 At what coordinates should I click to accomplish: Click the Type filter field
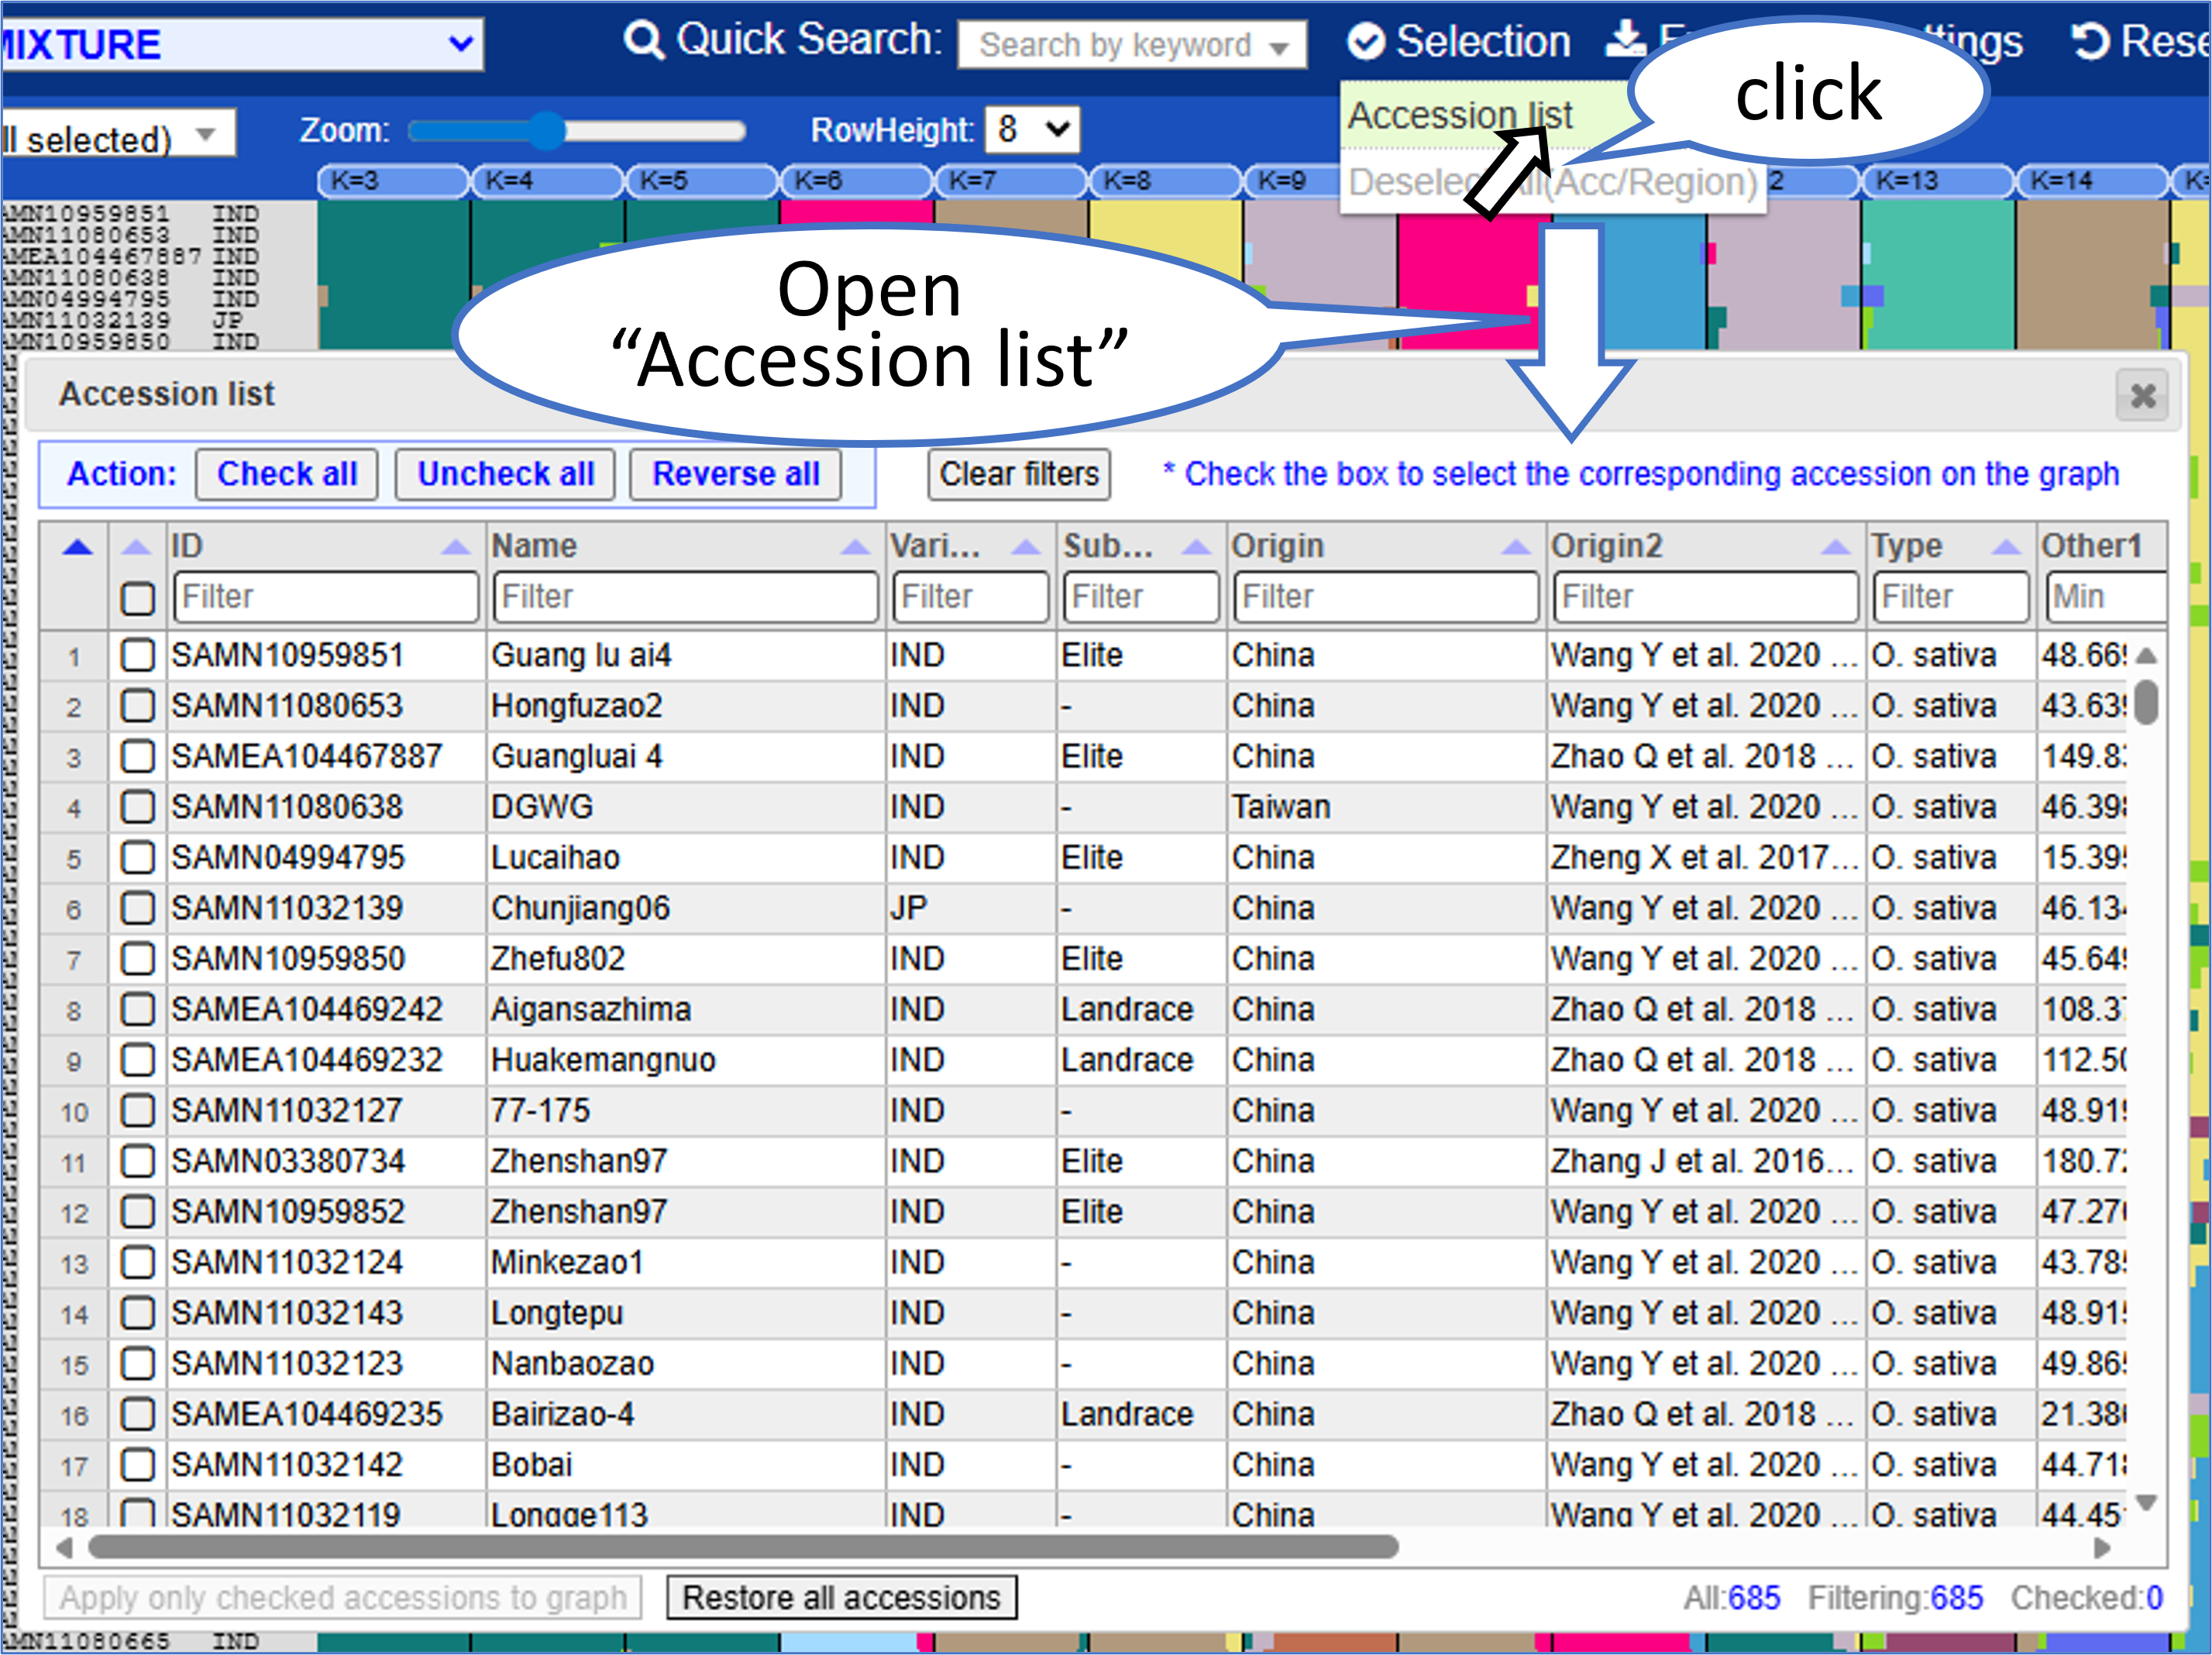[1951, 597]
